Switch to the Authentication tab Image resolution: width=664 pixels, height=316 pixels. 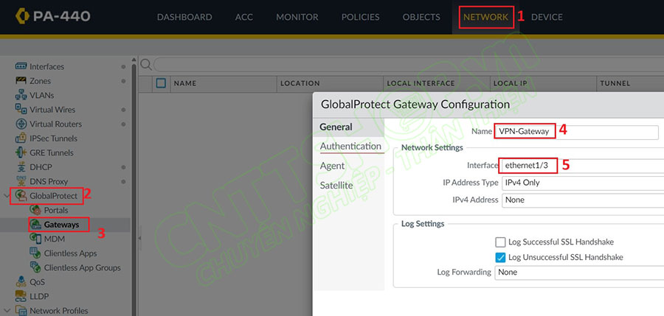coord(350,146)
